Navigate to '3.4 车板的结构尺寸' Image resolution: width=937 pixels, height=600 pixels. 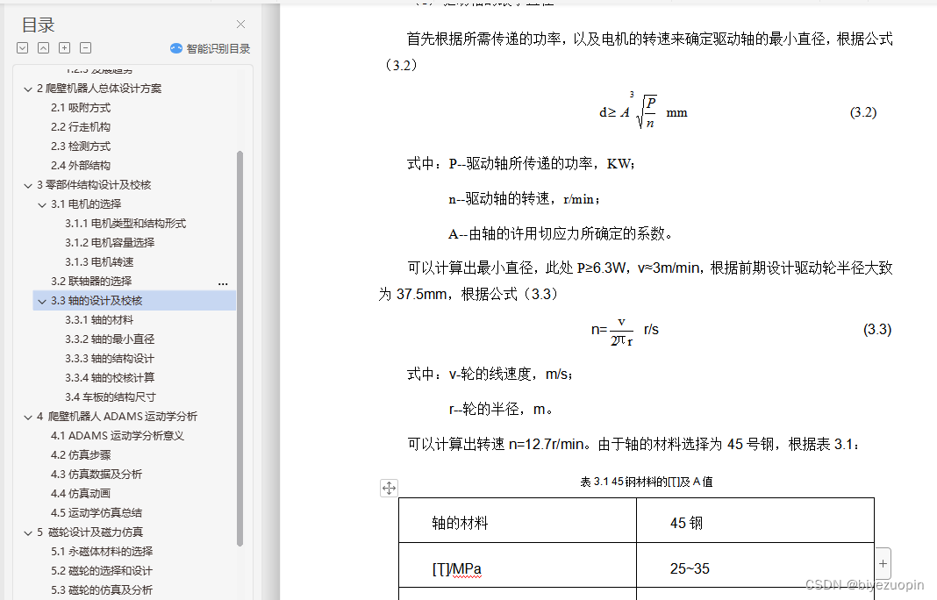[111, 396]
